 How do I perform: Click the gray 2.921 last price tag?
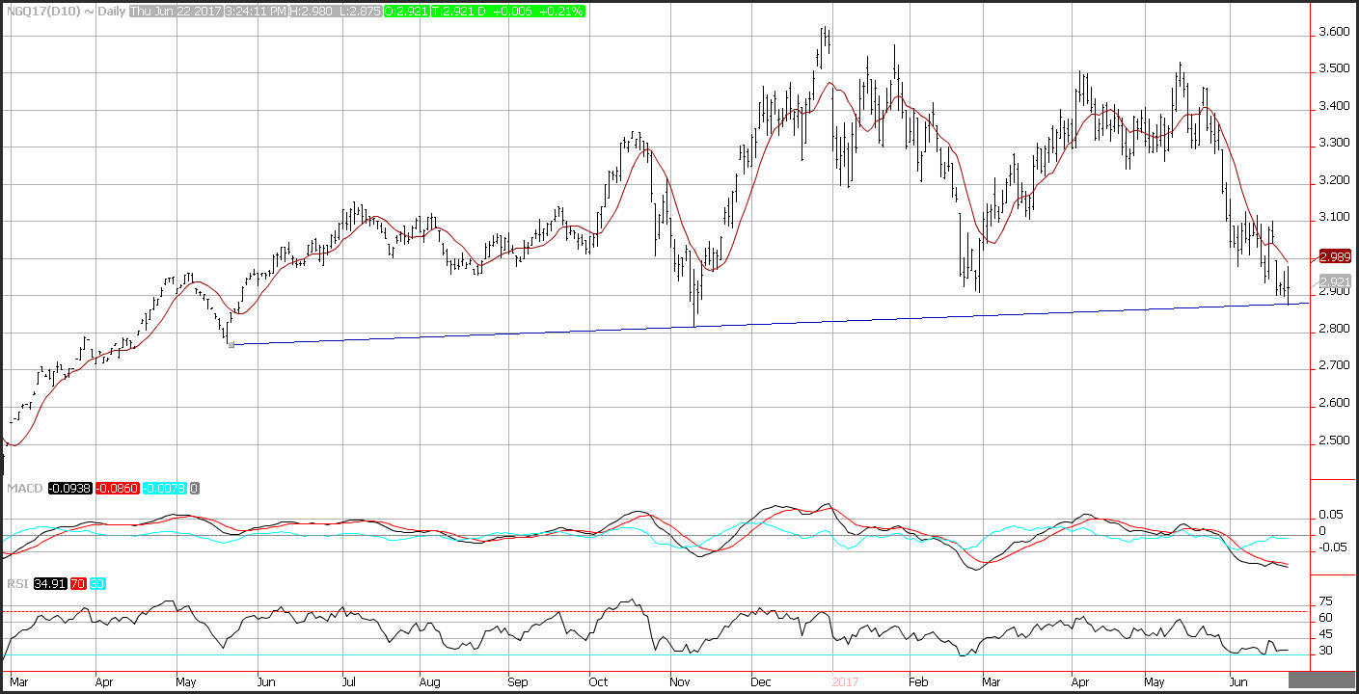pos(1334,280)
